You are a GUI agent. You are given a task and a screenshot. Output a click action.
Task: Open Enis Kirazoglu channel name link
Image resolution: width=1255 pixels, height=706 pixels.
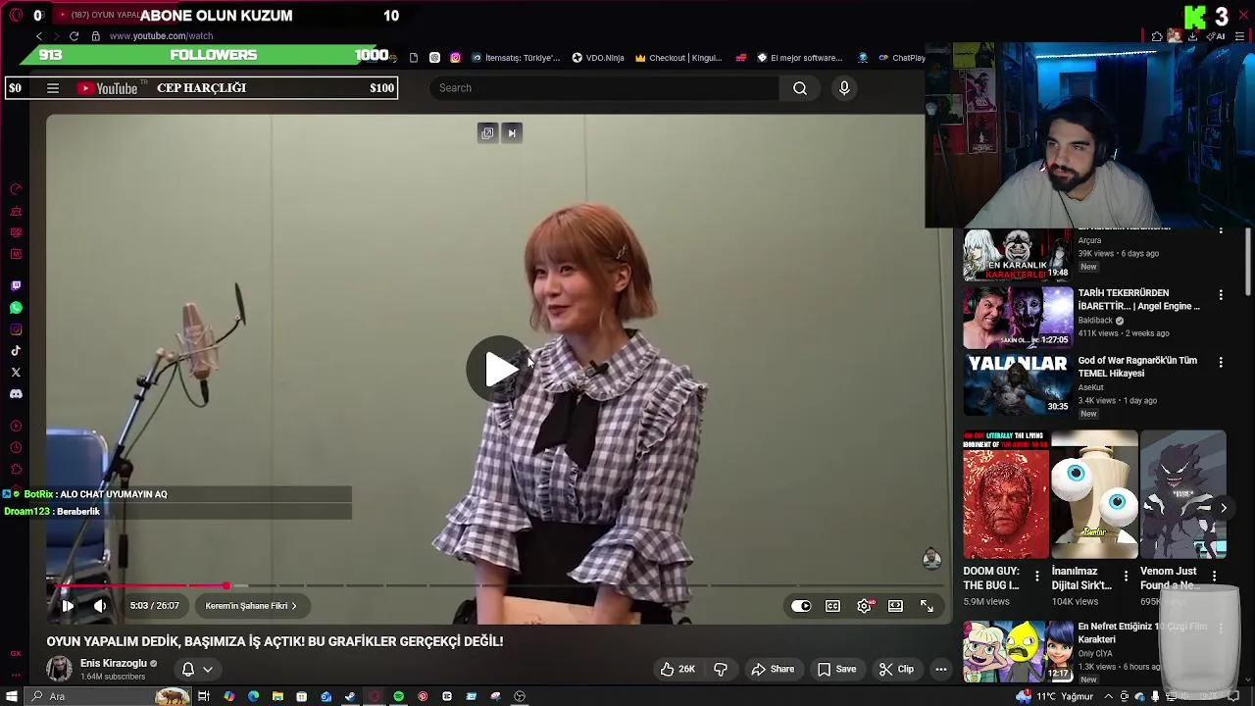click(x=114, y=663)
